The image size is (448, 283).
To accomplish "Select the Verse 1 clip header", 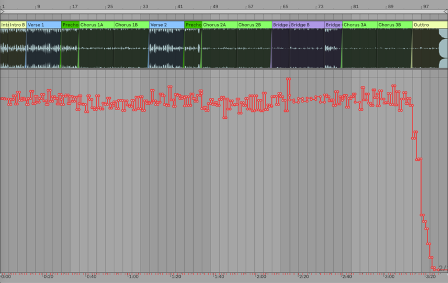I will (x=43, y=25).
